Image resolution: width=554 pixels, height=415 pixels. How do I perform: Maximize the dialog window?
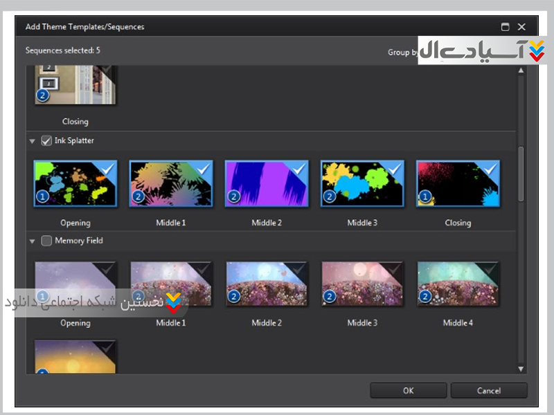pos(505,27)
